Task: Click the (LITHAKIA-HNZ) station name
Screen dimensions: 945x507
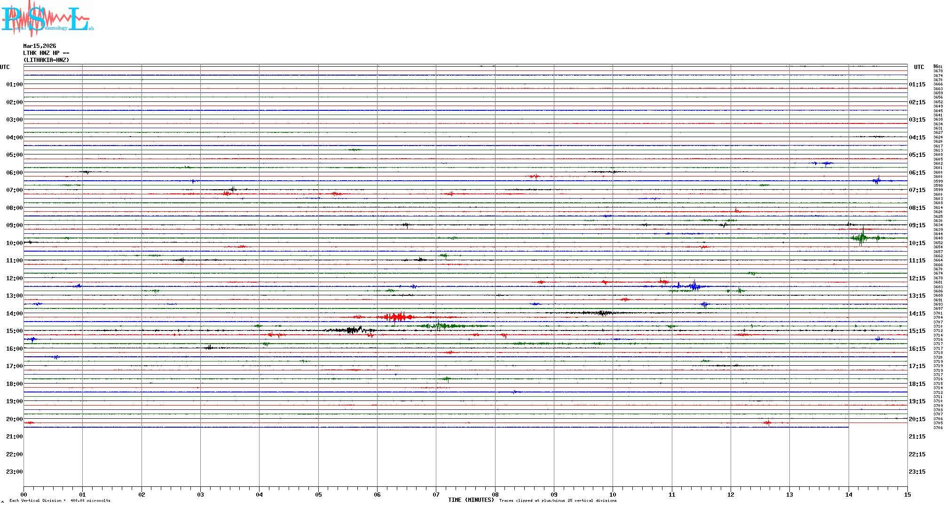Action: coord(46,60)
